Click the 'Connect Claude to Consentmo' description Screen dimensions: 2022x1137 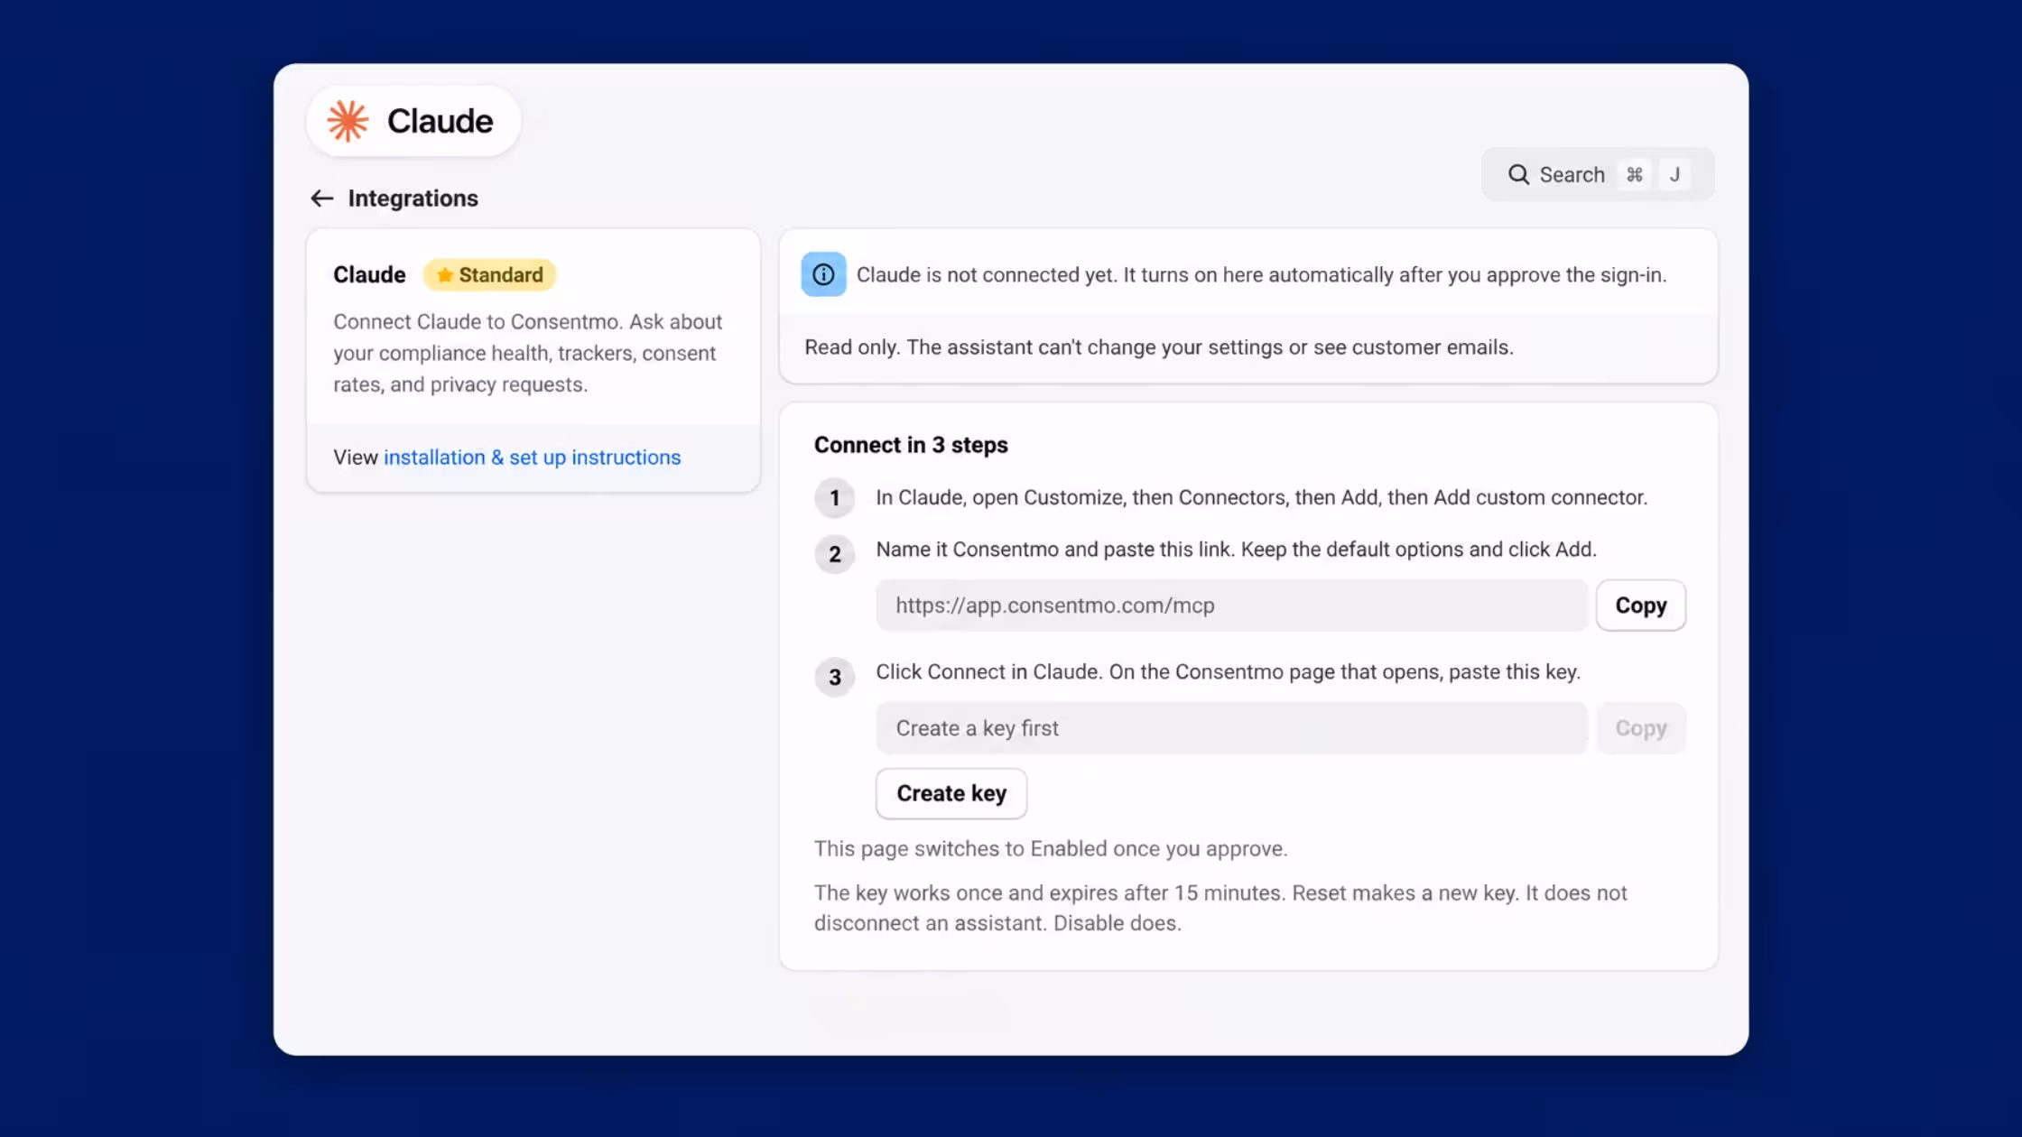pos(528,353)
